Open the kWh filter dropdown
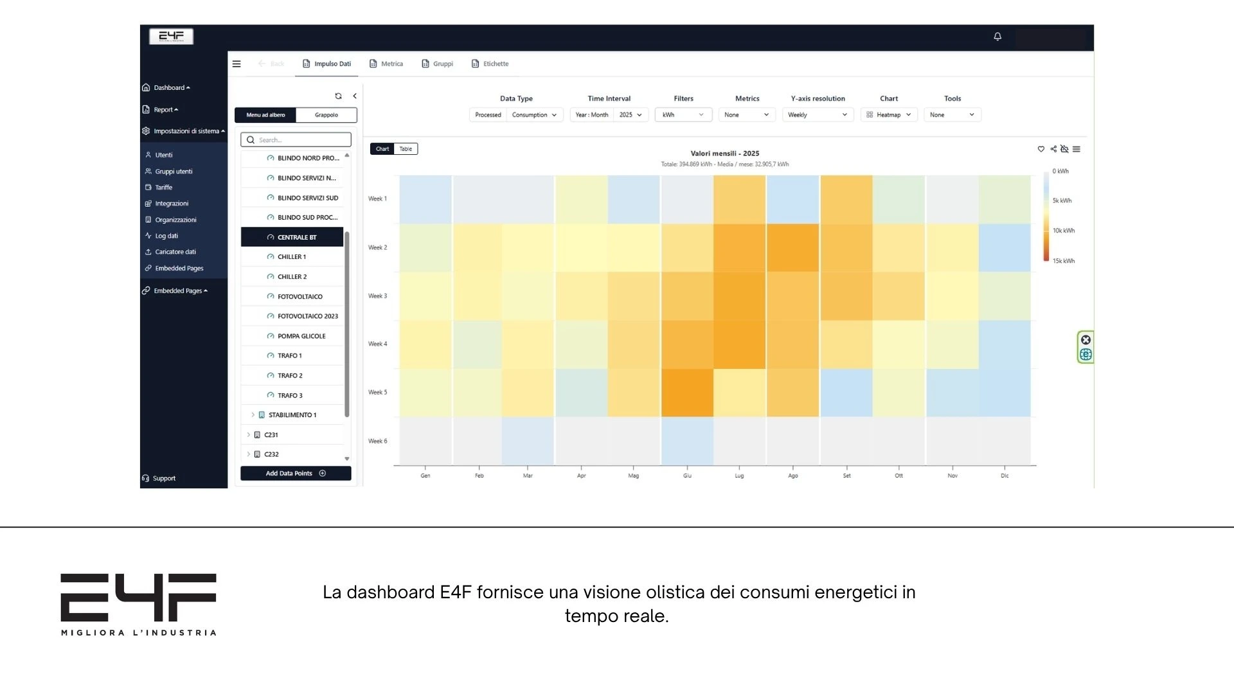Image resolution: width=1234 pixels, height=694 pixels. pos(683,115)
